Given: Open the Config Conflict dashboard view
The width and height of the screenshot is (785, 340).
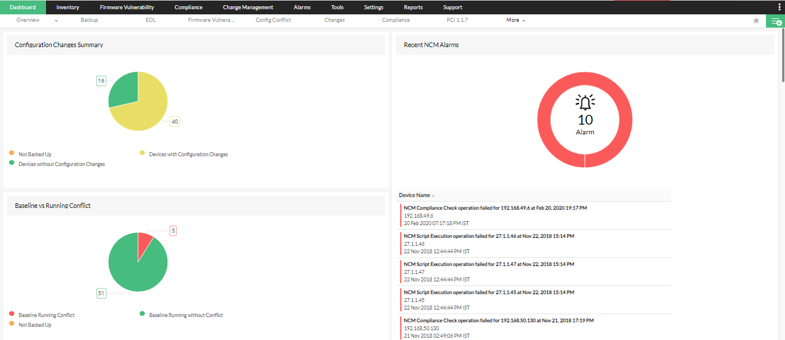Looking at the screenshot, I should [273, 20].
